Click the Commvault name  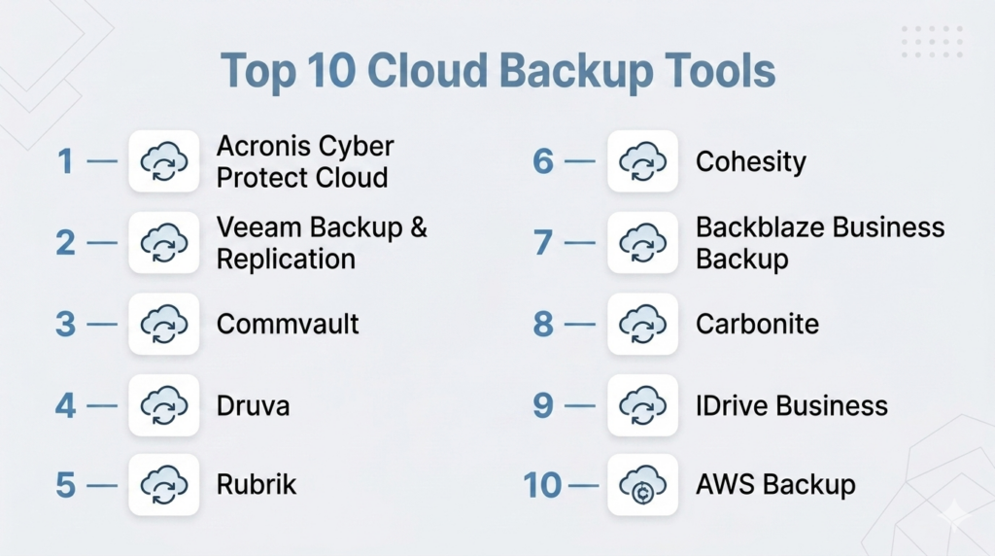(x=288, y=324)
